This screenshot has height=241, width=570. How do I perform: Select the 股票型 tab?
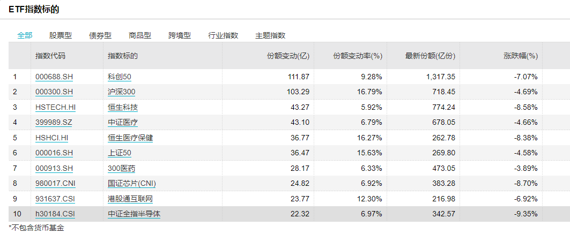61,35
